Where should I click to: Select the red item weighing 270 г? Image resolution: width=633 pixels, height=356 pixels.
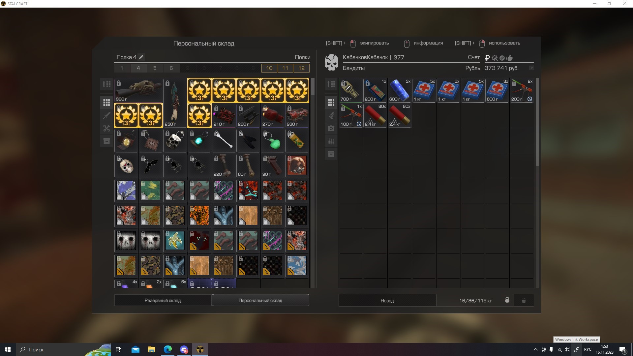(x=273, y=115)
